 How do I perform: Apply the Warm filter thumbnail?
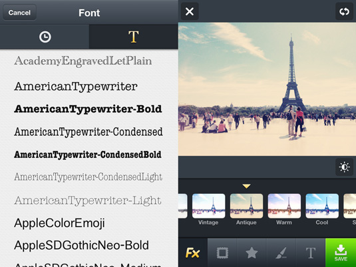[x=284, y=206]
